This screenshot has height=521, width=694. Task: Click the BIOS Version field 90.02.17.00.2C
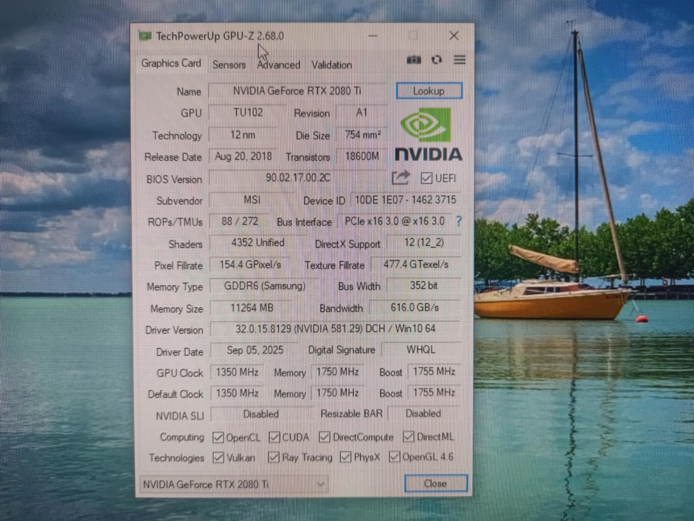click(298, 178)
